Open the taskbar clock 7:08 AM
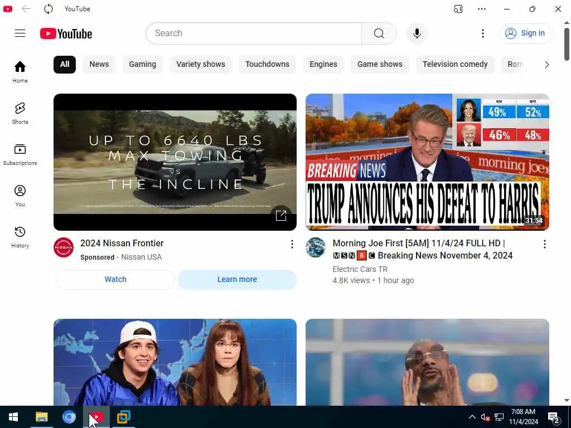The image size is (571, 428). (x=523, y=417)
